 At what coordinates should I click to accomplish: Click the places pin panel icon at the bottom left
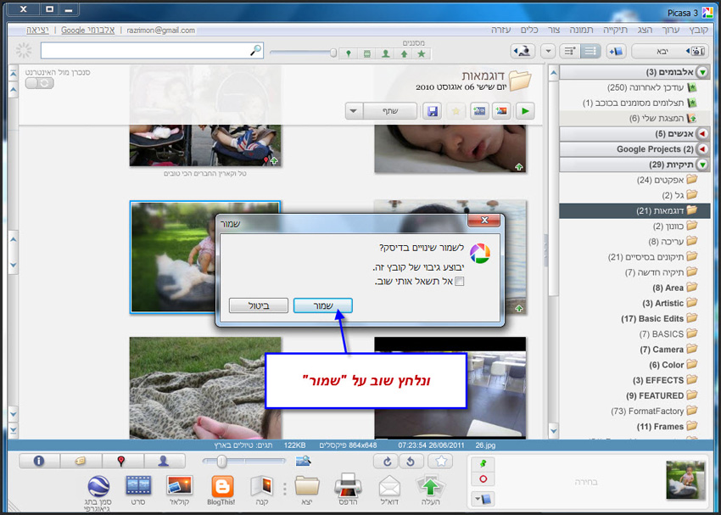(x=122, y=462)
